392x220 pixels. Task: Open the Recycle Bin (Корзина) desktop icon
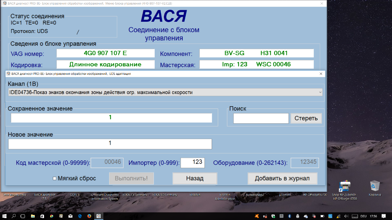[x=374, y=186]
